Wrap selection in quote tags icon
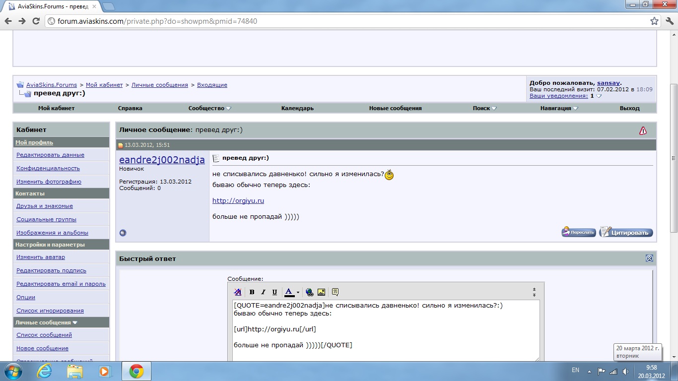The width and height of the screenshot is (678, 381). point(335,292)
